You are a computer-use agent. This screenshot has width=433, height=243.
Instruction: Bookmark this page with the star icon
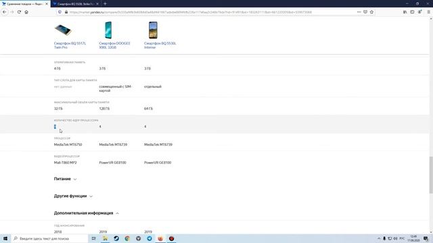click(371, 12)
